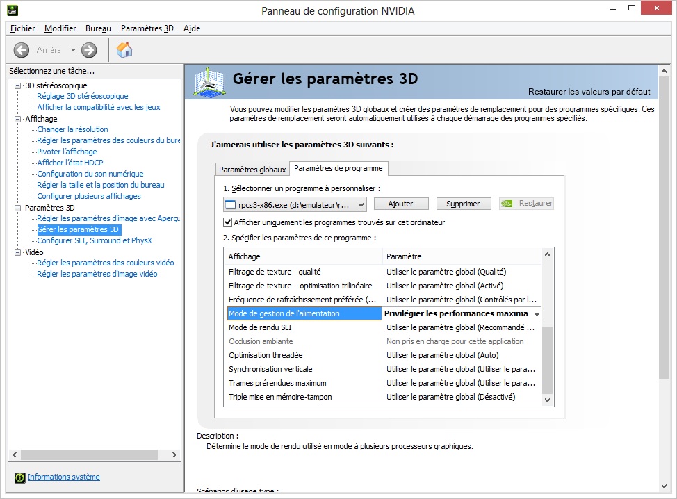The height and width of the screenshot is (499, 677).
Task: Open Configurer plusieurs affichages
Action: [x=89, y=196]
